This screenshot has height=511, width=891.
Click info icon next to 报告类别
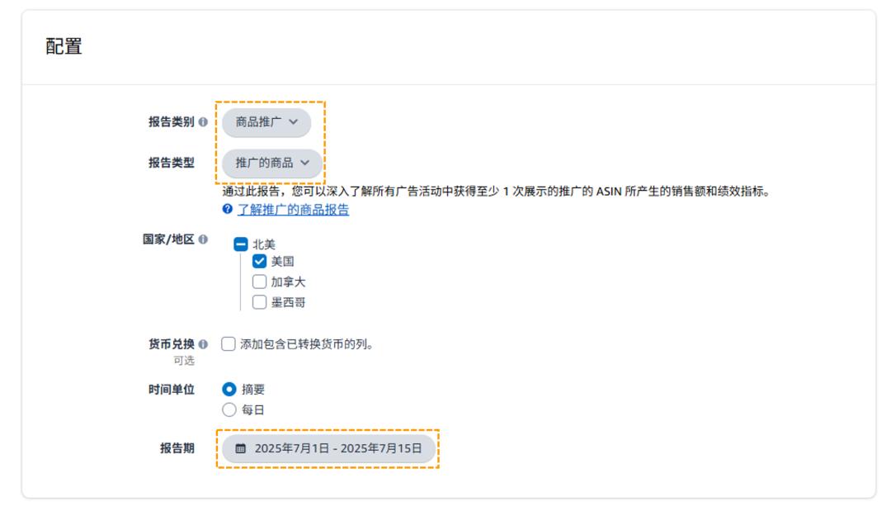pyautogui.click(x=204, y=122)
